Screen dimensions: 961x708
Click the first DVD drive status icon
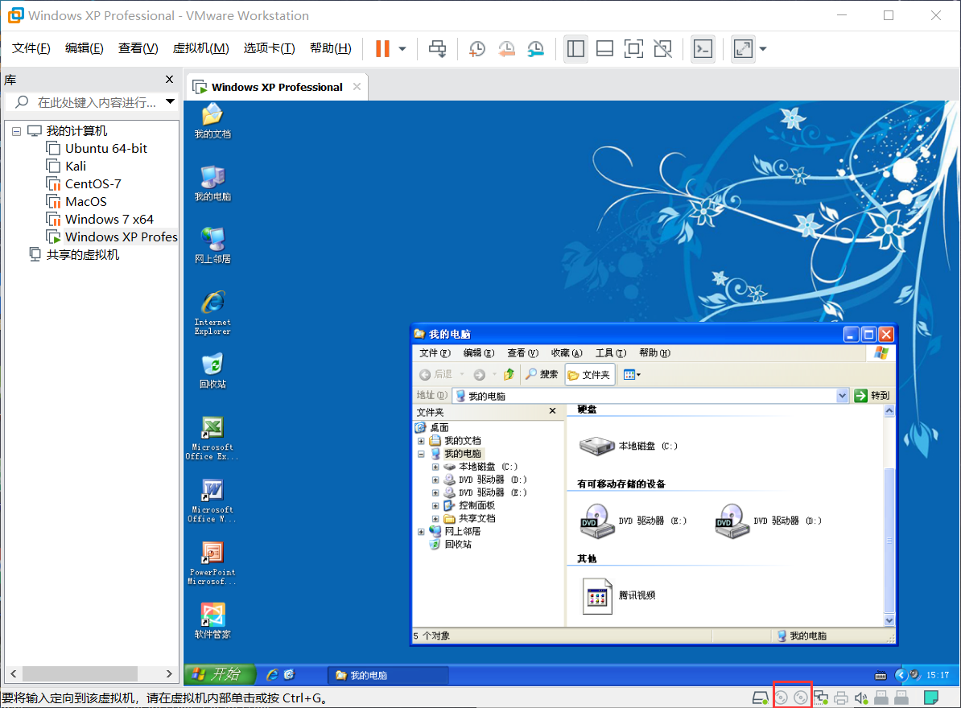point(782,697)
